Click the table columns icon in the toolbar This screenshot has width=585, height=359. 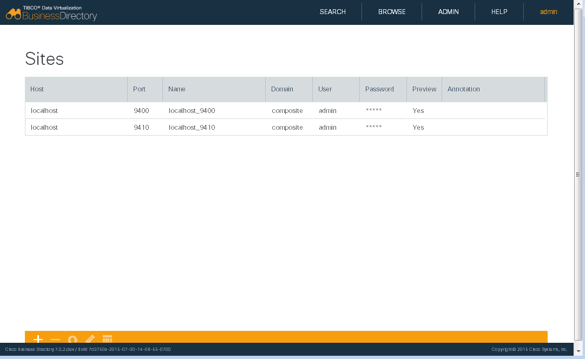point(107,338)
